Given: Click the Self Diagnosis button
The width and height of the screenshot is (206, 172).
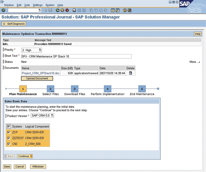Looking at the screenshot, I should click(x=14, y=24).
